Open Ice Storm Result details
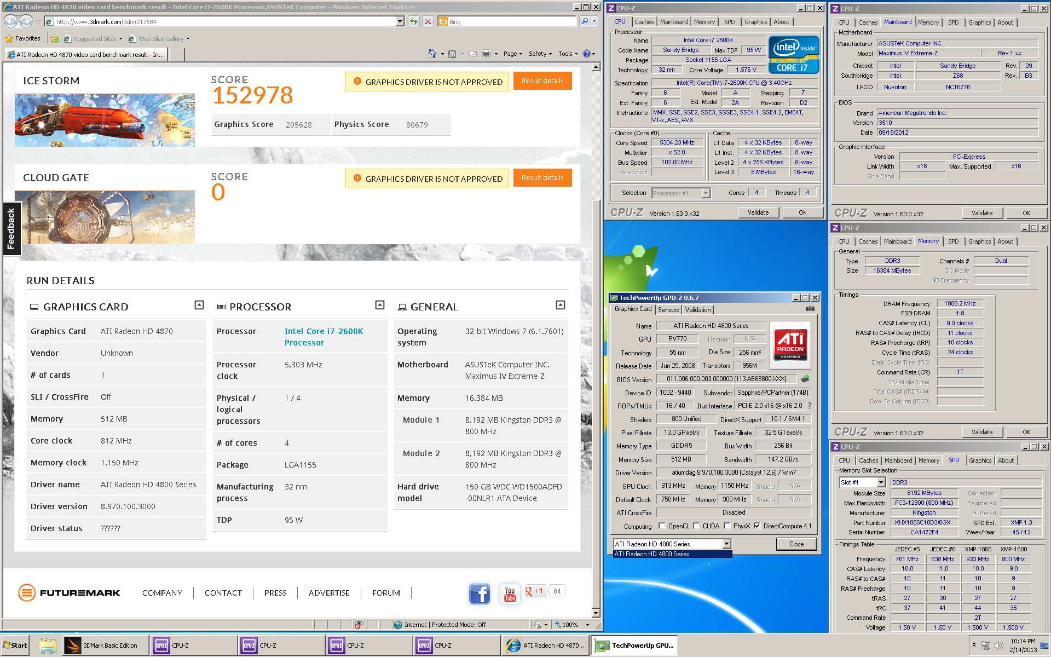The width and height of the screenshot is (1051, 657). click(x=542, y=81)
